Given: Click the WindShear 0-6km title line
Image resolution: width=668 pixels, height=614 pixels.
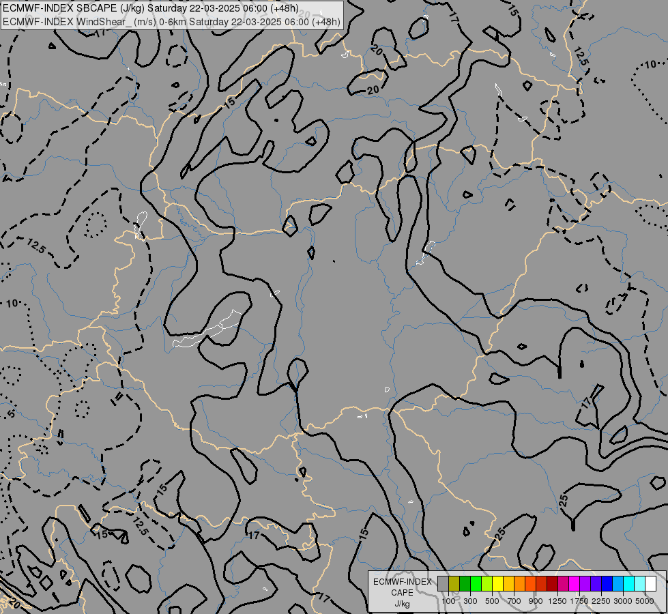Looking at the screenshot, I should [171, 22].
